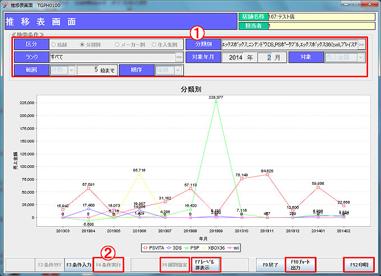Image resolution: width=381 pixels, height=276 pixels.
Task: Pick the 仕入先別 radio option
Action: pos(152,44)
